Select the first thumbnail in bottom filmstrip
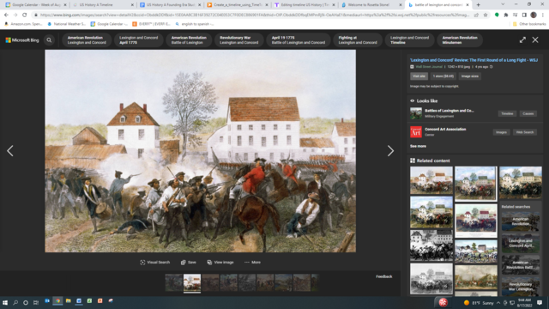The height and width of the screenshot is (309, 549). [x=173, y=282]
